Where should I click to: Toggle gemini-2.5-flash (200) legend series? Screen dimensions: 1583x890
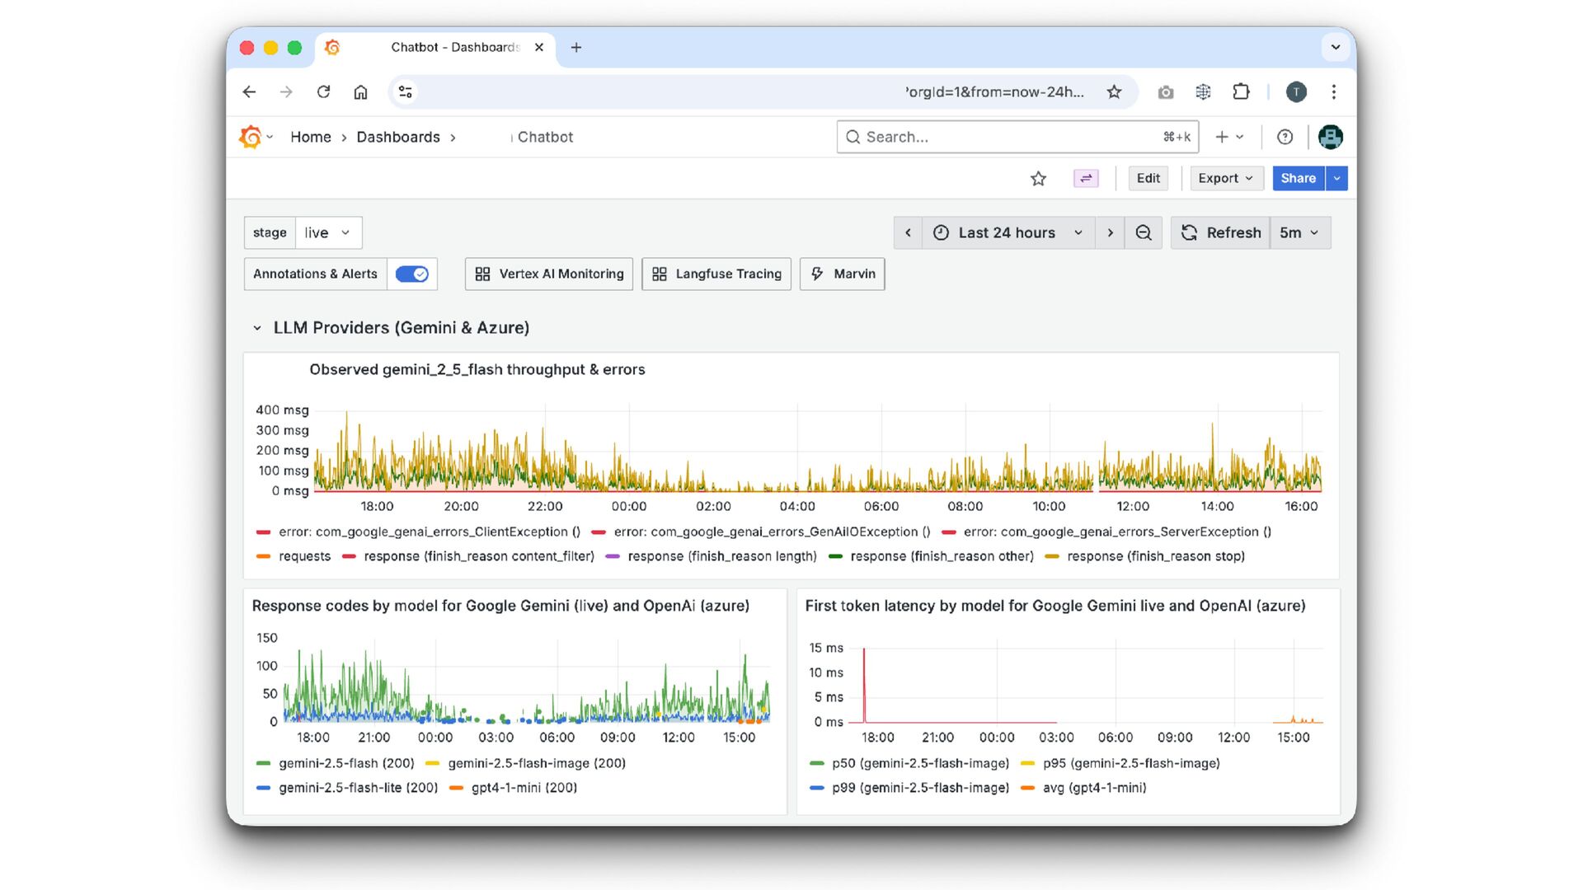tap(345, 763)
